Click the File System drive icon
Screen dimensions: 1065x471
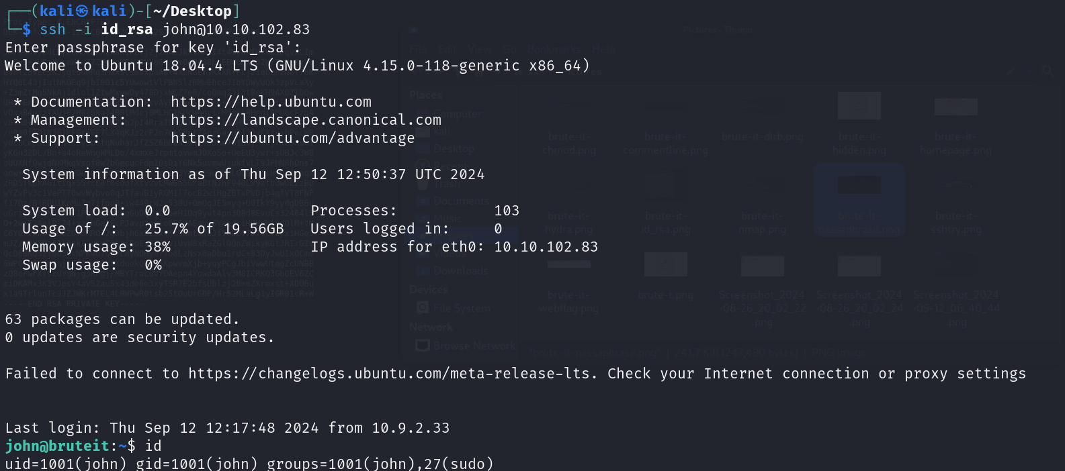(423, 307)
